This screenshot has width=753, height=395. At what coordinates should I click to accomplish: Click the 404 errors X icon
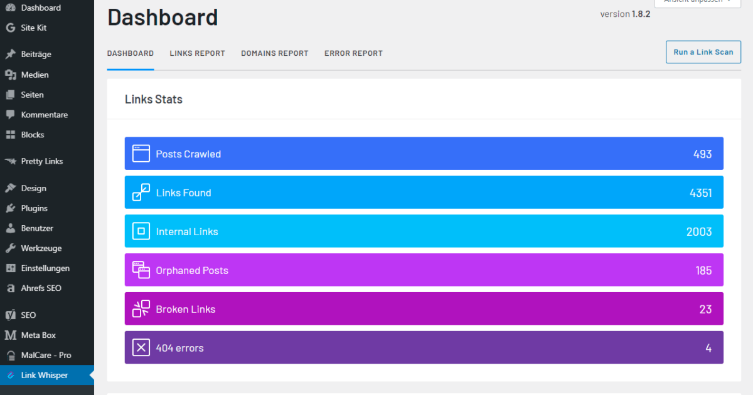(x=141, y=347)
